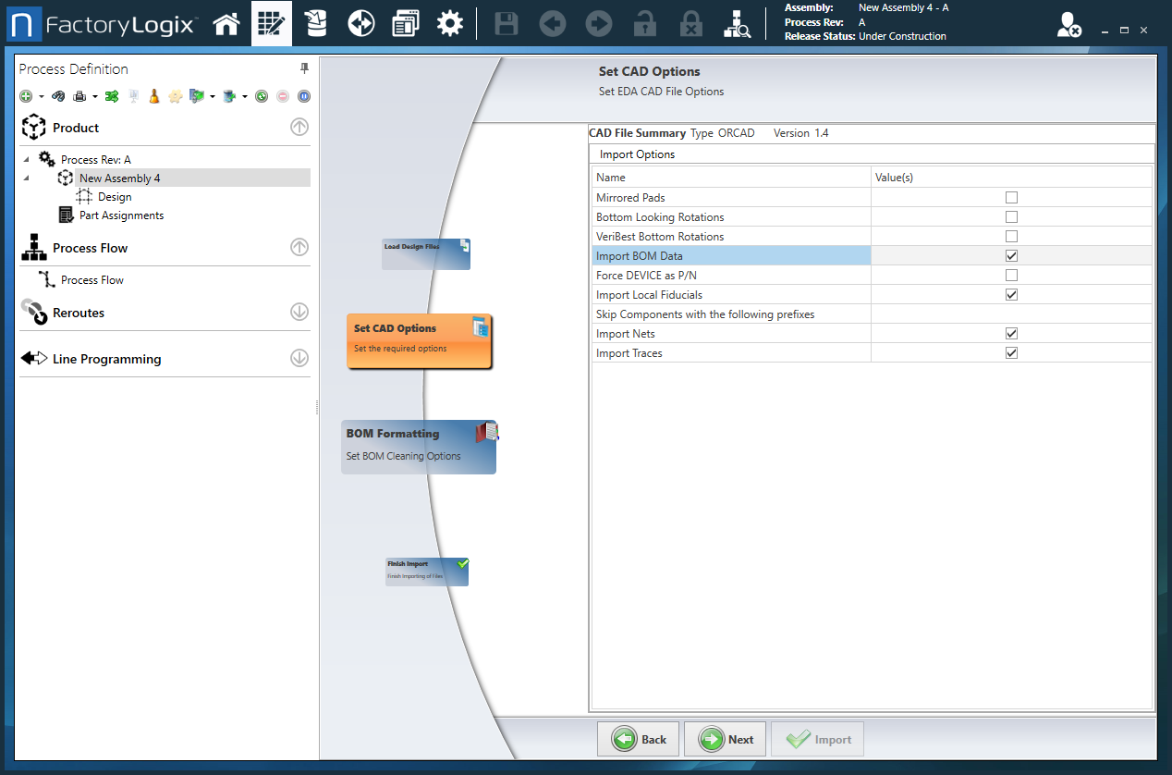Open the Settings gear in the top toolbar

click(450, 23)
